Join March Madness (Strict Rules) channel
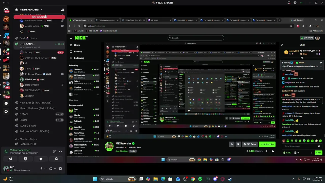Image resolution: width=325 pixels, height=183 pixels. (x=39, y=108)
